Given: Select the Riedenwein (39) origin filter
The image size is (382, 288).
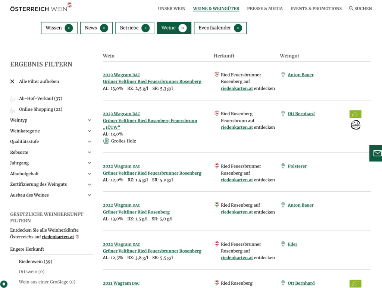Looking at the screenshot, I should click(x=35, y=262).
